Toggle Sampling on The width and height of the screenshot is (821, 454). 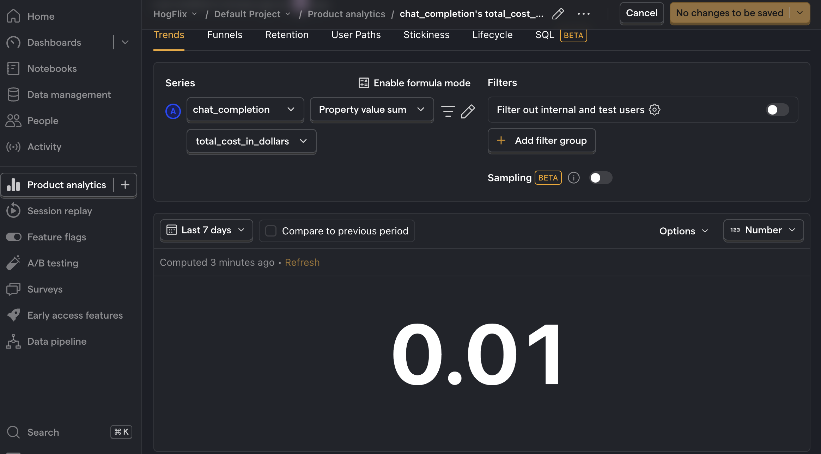(x=601, y=178)
